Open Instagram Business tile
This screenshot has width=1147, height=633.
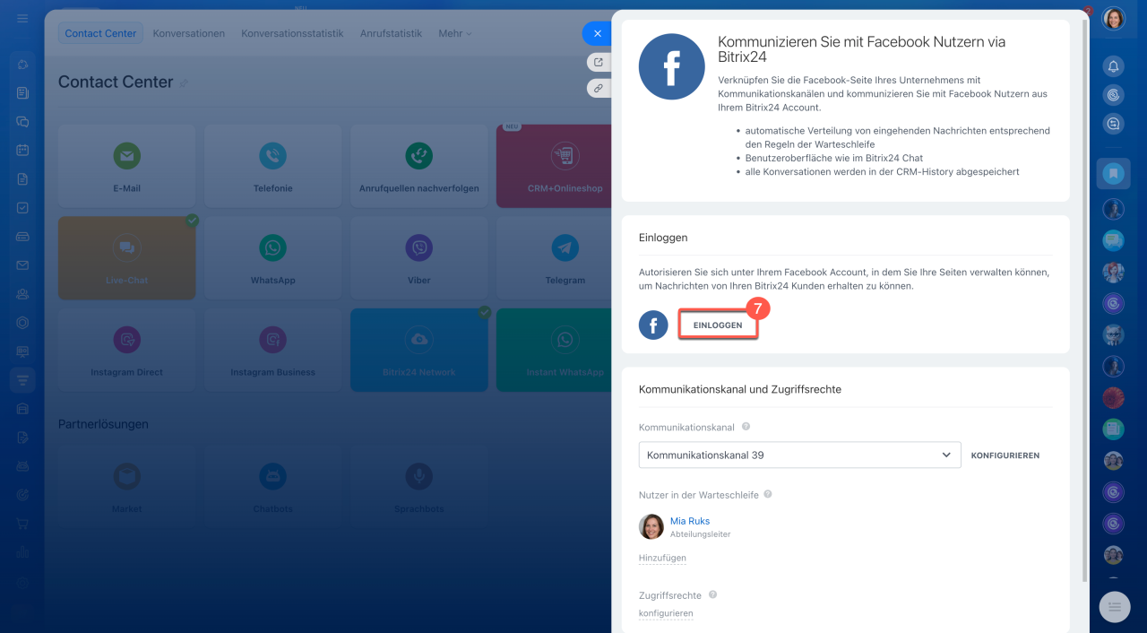[272, 351]
